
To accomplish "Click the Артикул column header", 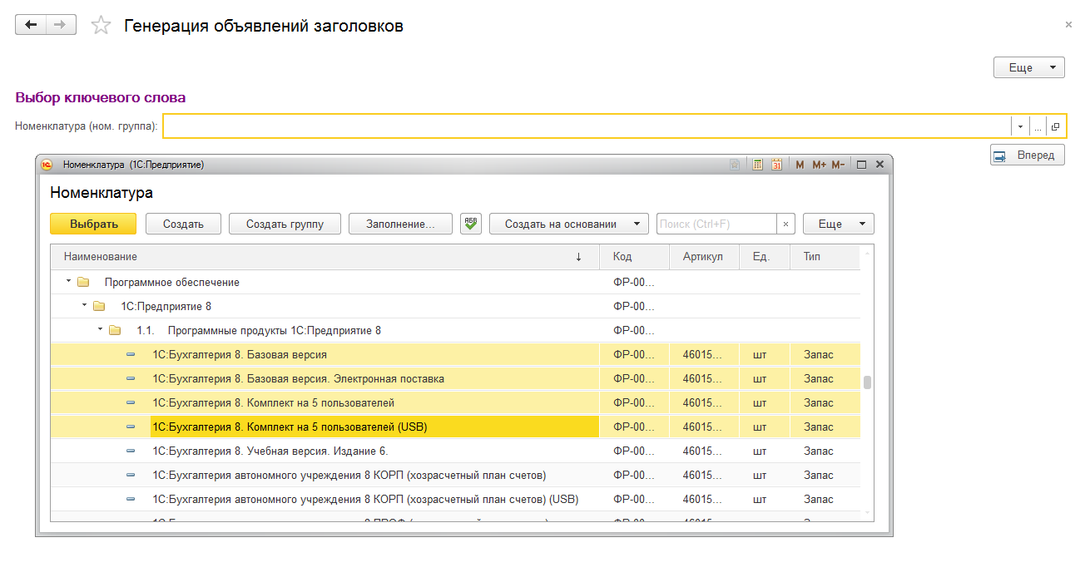I will tap(704, 257).
